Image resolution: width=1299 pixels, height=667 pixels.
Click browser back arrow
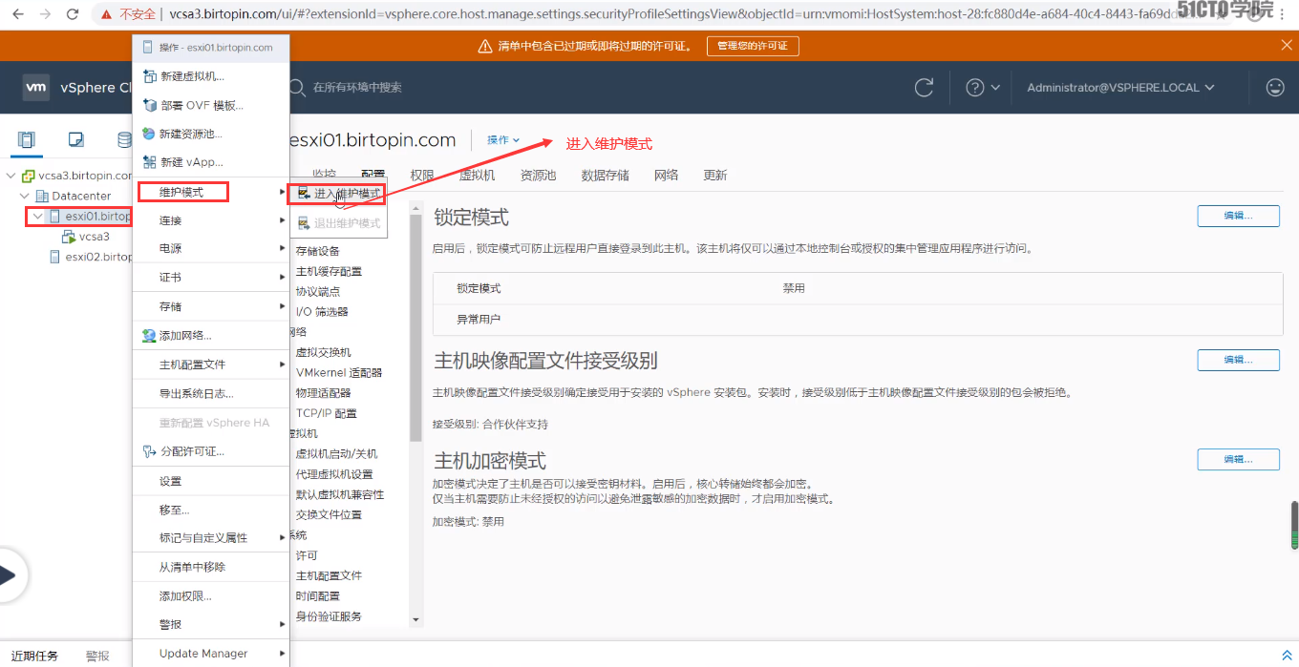[x=18, y=14]
